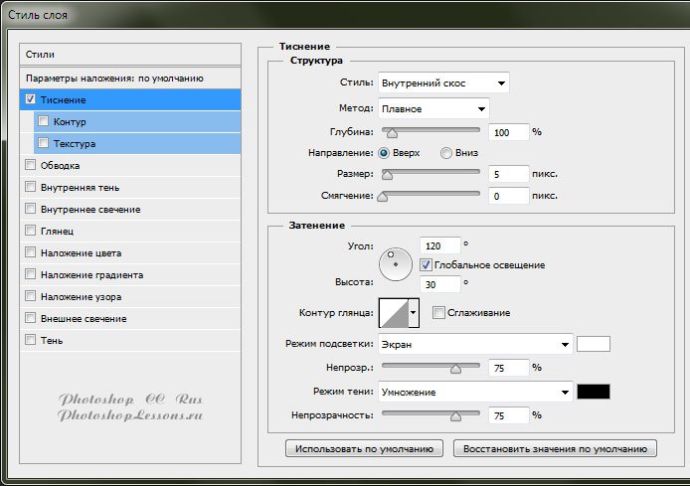Enable the Контур checkbox
Viewport: 690px width, 486px height.
[44, 121]
